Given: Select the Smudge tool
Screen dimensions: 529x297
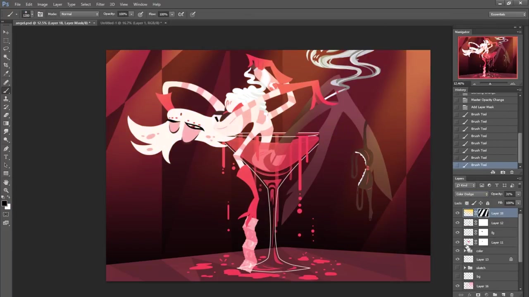Looking at the screenshot, I should 6,132.
